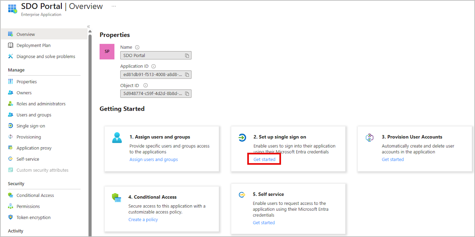Click the sidebar vertical scrollbar
The height and width of the screenshot is (237, 475).
click(x=90, y=135)
